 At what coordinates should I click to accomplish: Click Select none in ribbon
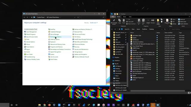[x=182, y=22]
